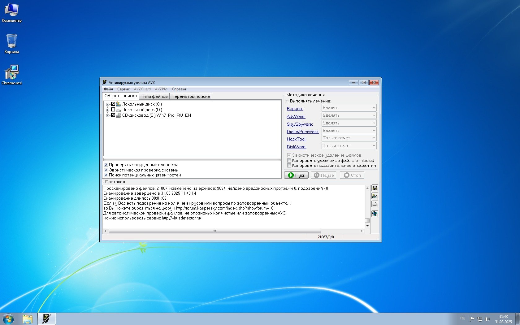Click the Windows Start orb
The height and width of the screenshot is (325, 520).
(8, 319)
